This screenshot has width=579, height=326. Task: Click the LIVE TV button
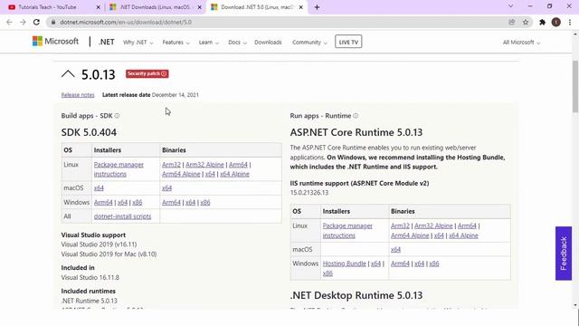coord(348,43)
